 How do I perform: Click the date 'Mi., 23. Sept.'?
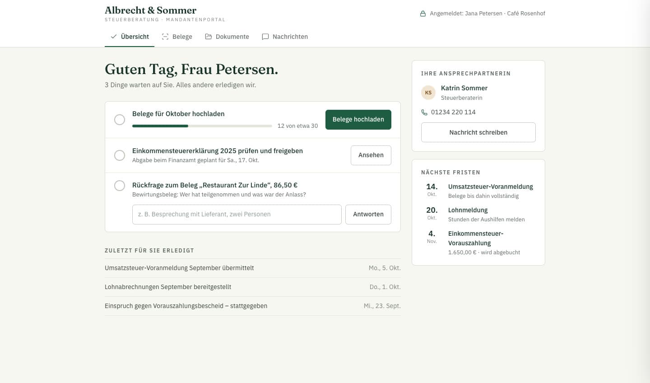[382, 306]
